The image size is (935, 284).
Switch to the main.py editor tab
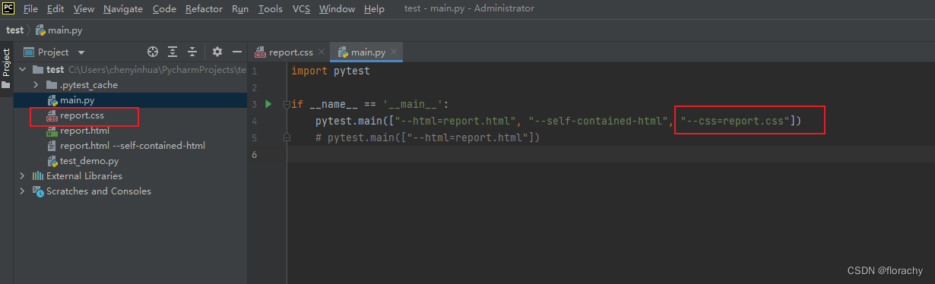click(367, 52)
